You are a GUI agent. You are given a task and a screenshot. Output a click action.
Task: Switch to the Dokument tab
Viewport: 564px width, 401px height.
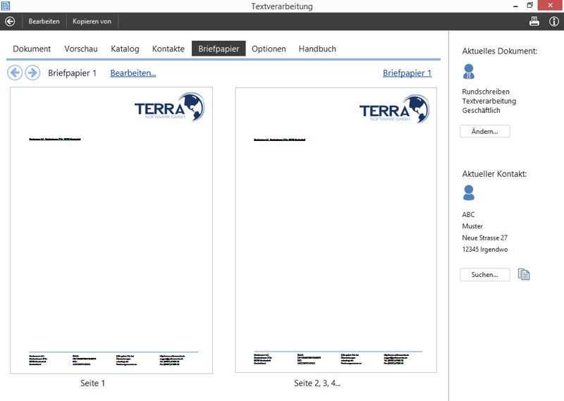click(x=32, y=49)
